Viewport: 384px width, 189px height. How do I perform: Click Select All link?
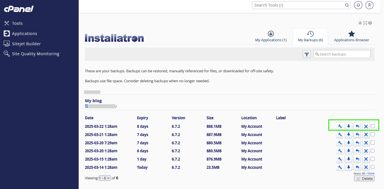(x=363, y=173)
